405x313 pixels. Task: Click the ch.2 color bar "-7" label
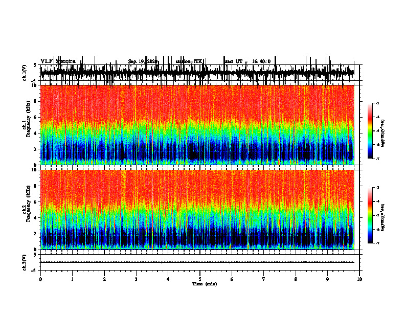(x=377, y=243)
